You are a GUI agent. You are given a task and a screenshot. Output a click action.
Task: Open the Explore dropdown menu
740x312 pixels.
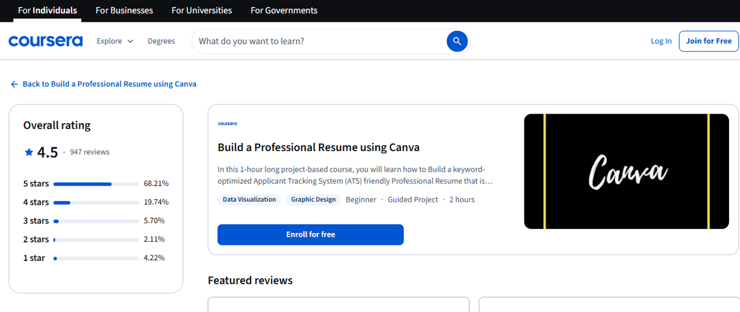coord(115,41)
